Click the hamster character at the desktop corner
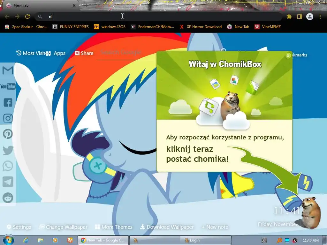 coord(311,213)
